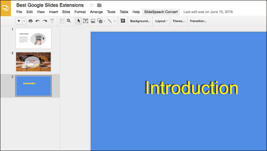Viewport: 267px width, 151px height.
Task: Open the Transition... panel button
Action: 198,21
